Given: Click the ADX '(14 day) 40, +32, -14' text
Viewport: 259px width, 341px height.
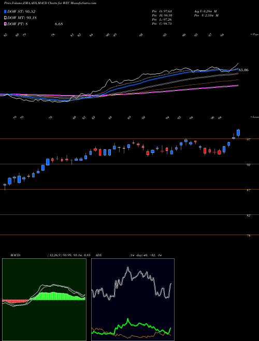Looking at the screenshot, I should pos(145,255).
